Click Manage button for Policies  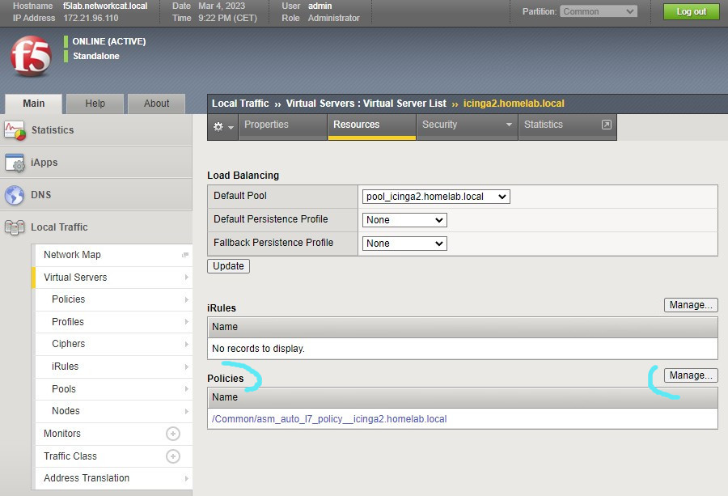click(691, 375)
